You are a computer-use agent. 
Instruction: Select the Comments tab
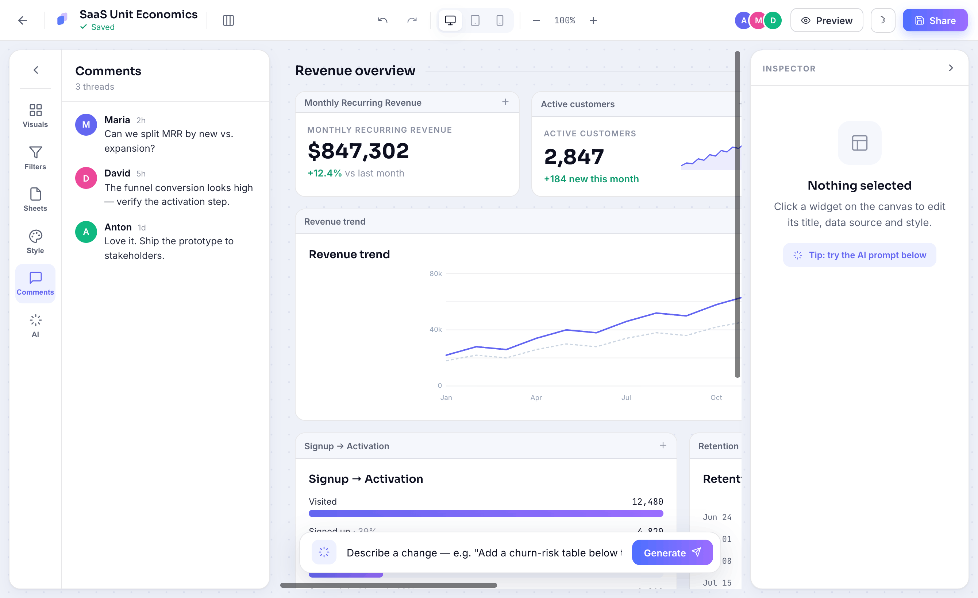[x=35, y=284]
